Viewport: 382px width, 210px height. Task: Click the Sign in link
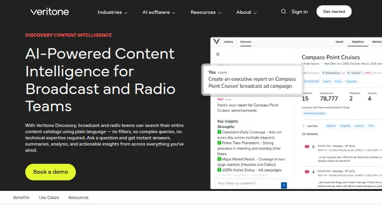click(300, 12)
